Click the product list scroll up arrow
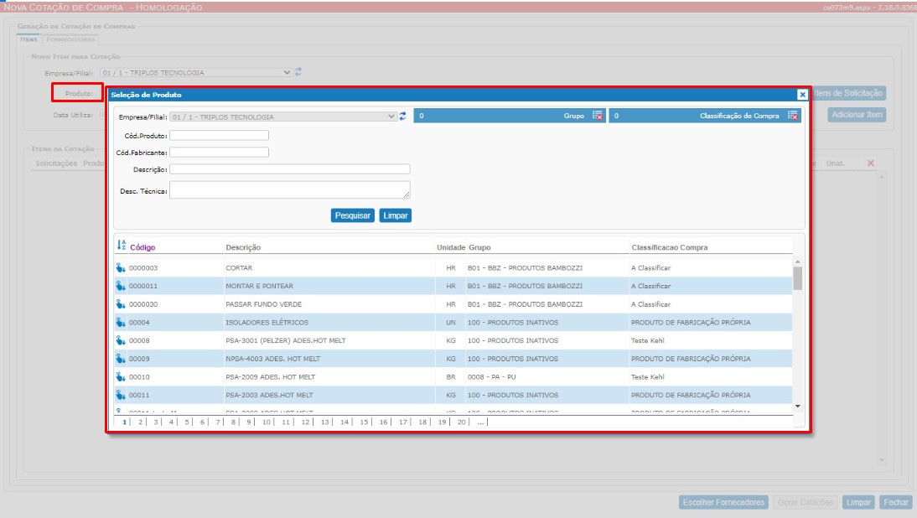This screenshot has width=917, height=518. (x=798, y=262)
